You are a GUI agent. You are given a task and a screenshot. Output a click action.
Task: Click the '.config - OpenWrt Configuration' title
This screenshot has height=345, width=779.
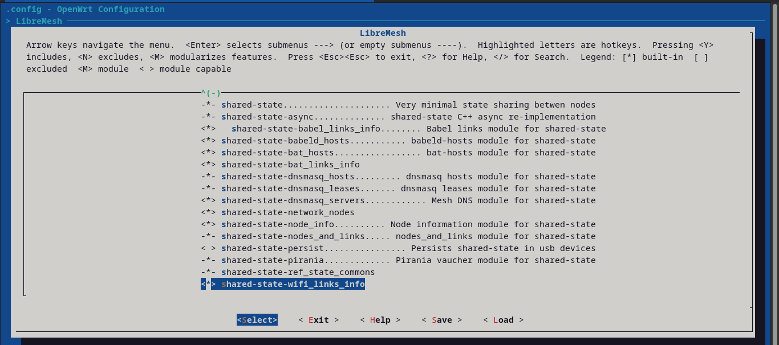pyautogui.click(x=86, y=9)
